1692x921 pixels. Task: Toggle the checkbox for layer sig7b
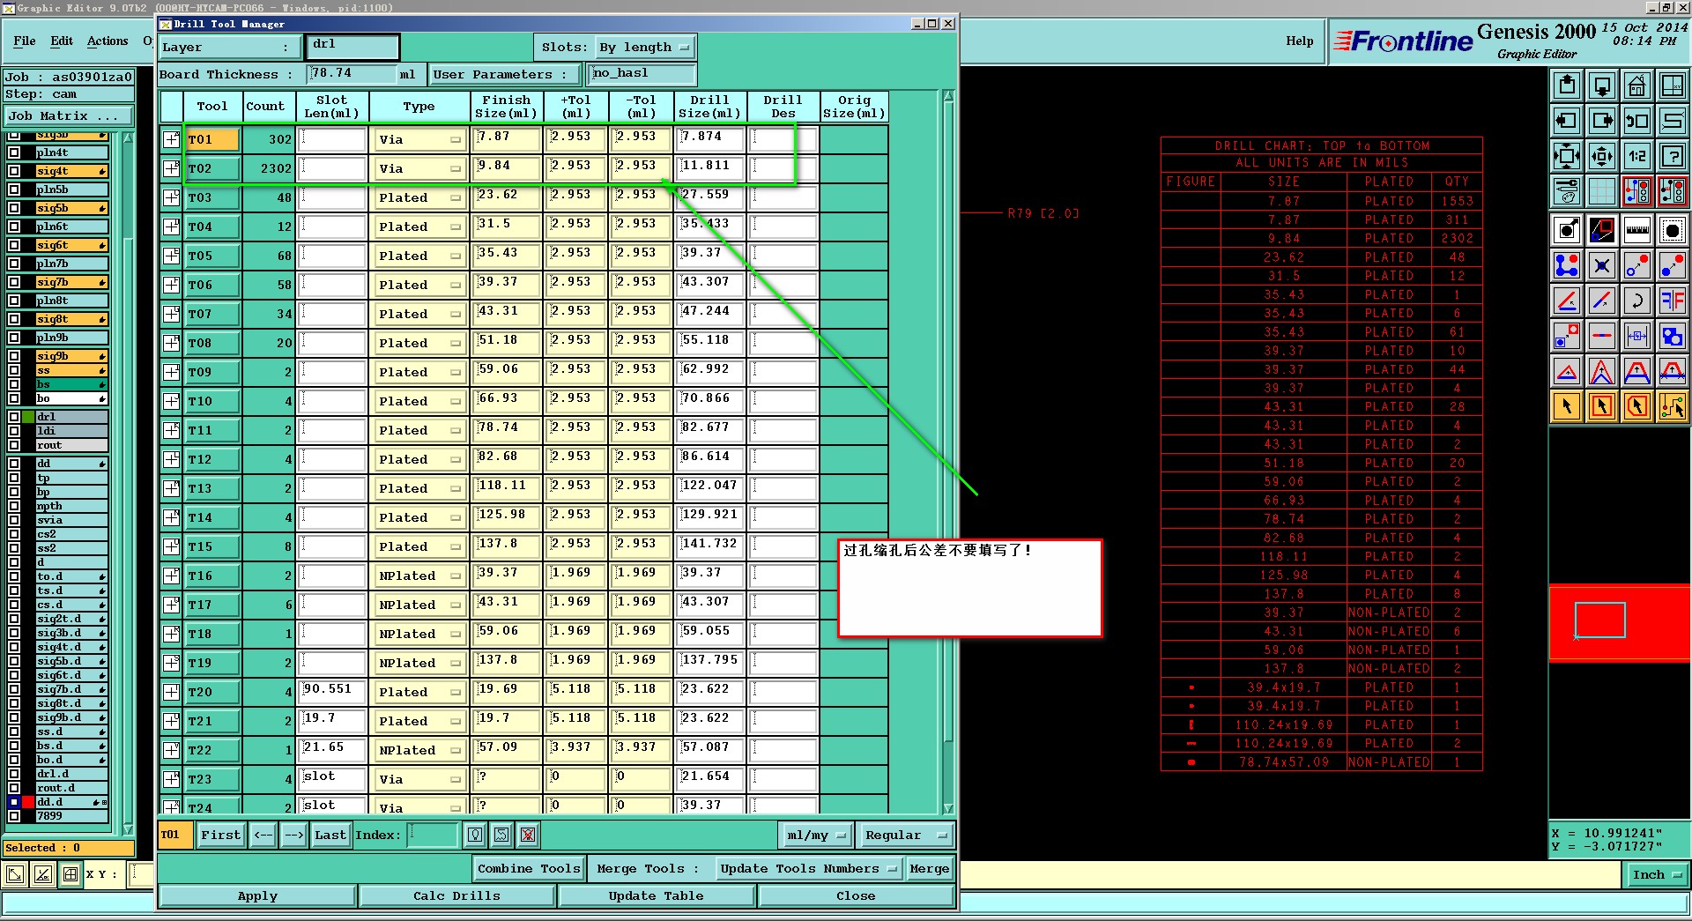pyautogui.click(x=14, y=282)
